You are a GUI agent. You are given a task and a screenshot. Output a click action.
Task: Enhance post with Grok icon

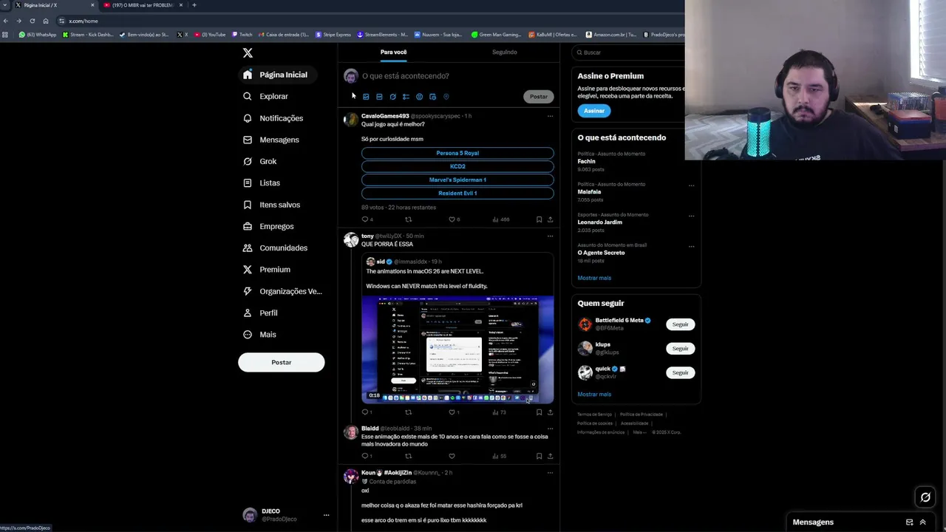(392, 97)
